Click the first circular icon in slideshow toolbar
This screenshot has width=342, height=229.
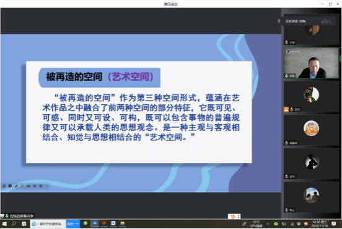click(4, 186)
